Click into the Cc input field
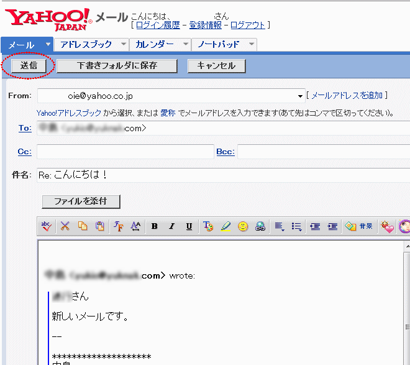This screenshot has height=365, width=410. pos(125,152)
